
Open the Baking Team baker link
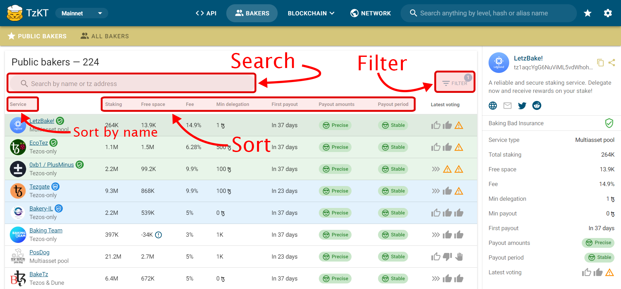click(x=46, y=230)
